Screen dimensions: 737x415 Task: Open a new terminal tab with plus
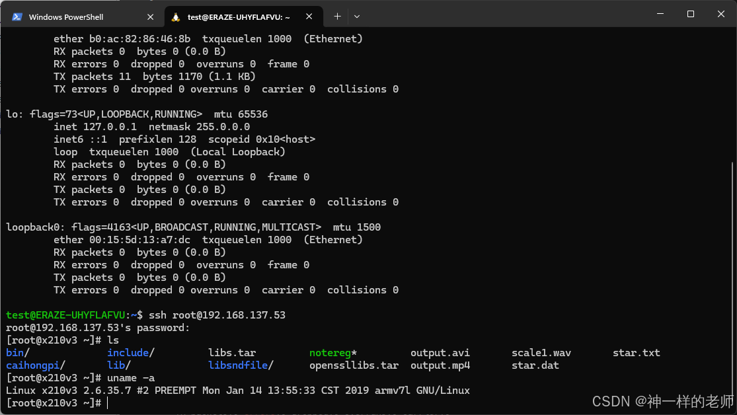pos(337,17)
